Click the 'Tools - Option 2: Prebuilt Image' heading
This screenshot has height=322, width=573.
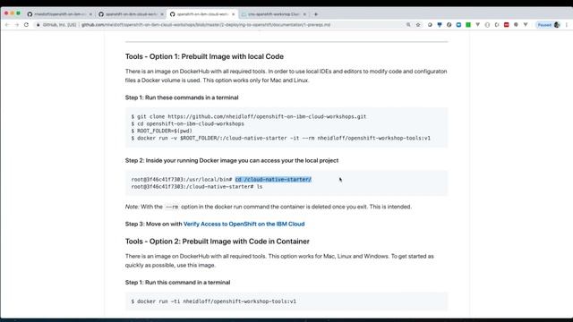click(x=217, y=241)
